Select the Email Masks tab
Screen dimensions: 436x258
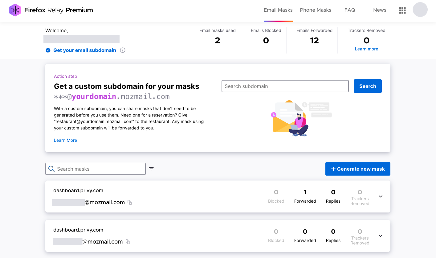pyautogui.click(x=278, y=10)
